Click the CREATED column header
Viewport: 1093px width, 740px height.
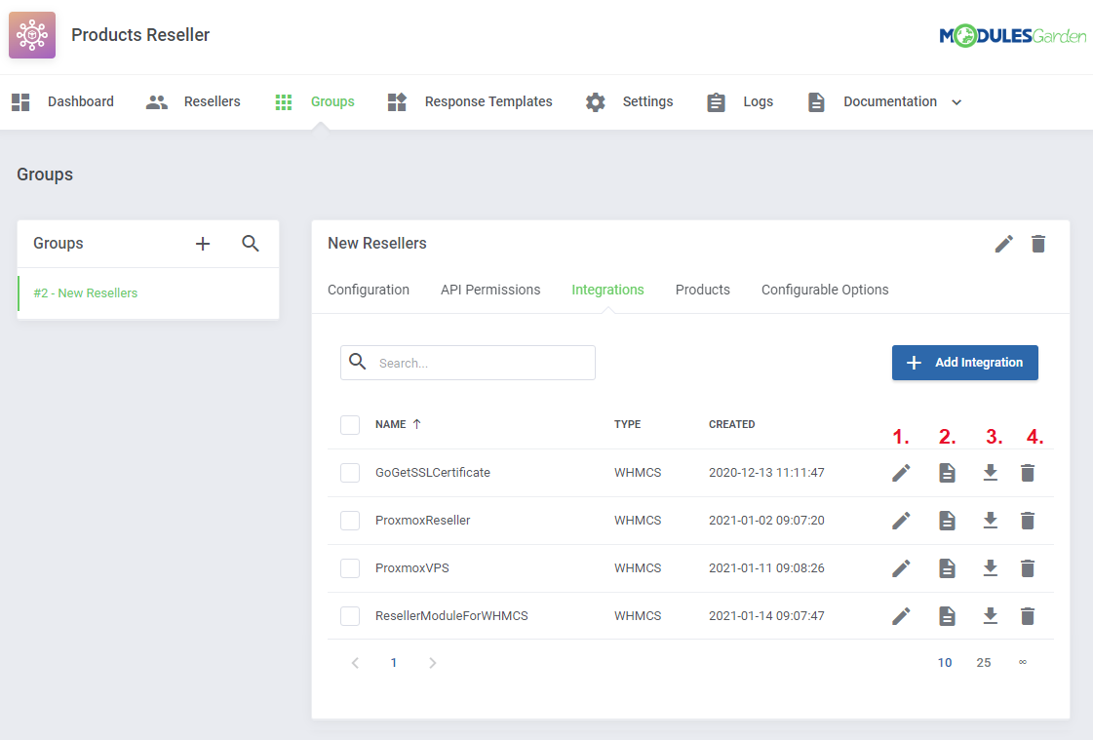[732, 424]
